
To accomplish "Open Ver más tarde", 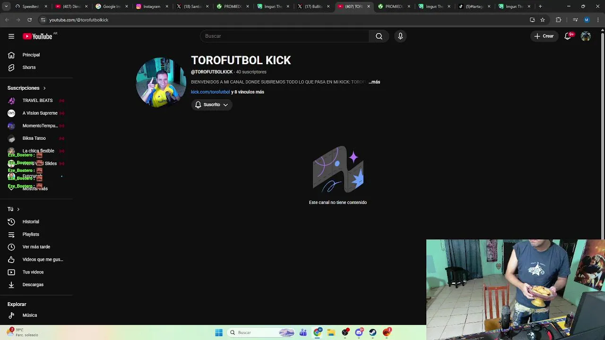I will (x=36, y=247).
